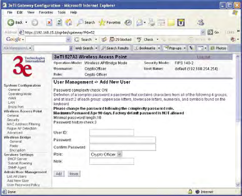
Task: Open Wireless Bridge Encryption link
Action: click(x=17, y=150)
